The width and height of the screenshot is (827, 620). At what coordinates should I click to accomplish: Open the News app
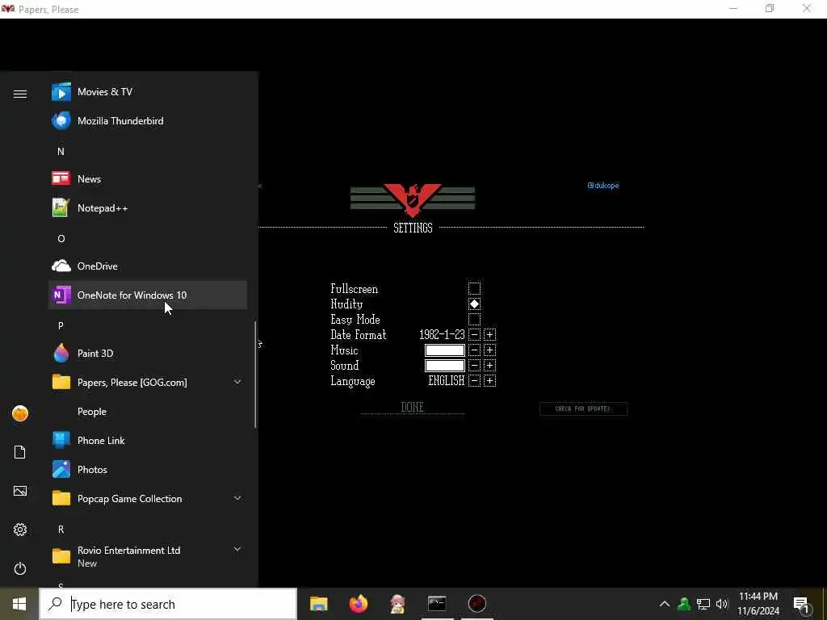(148, 178)
